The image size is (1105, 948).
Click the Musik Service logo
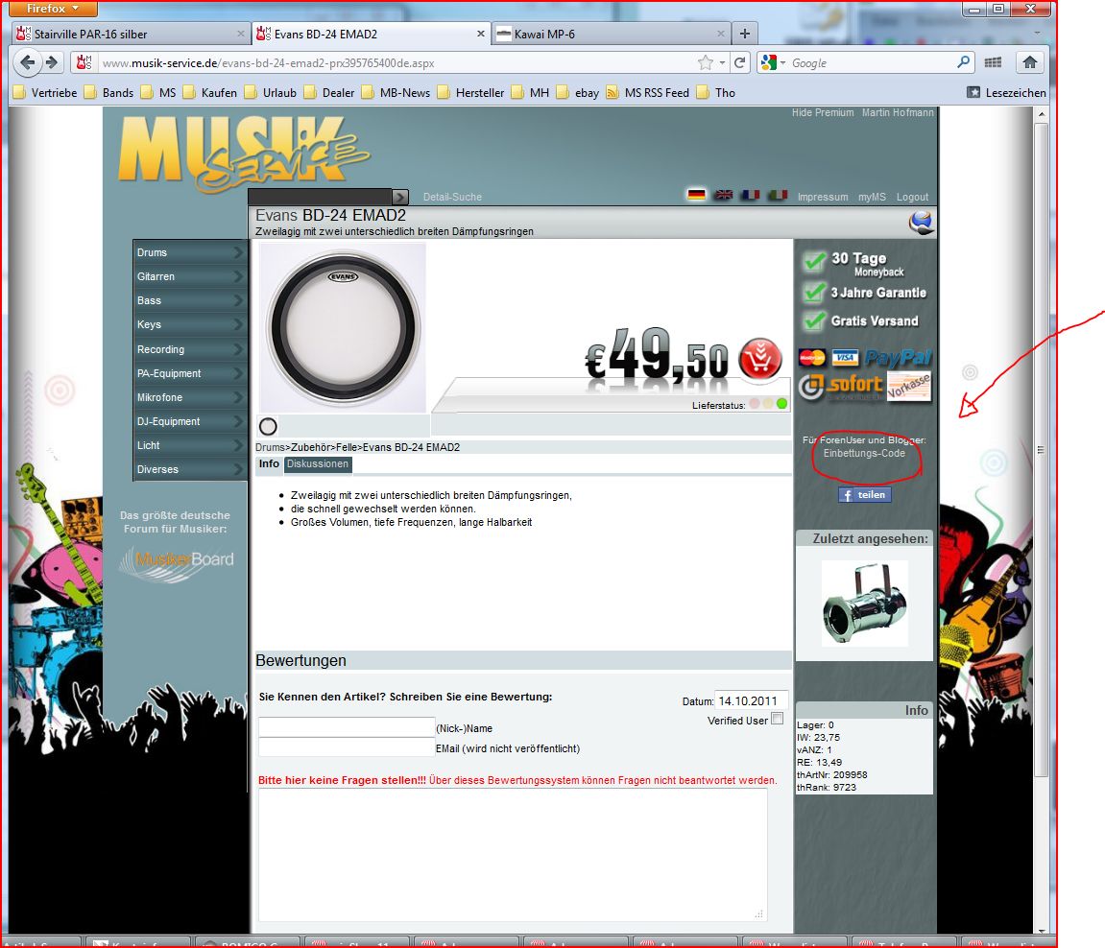click(242, 153)
